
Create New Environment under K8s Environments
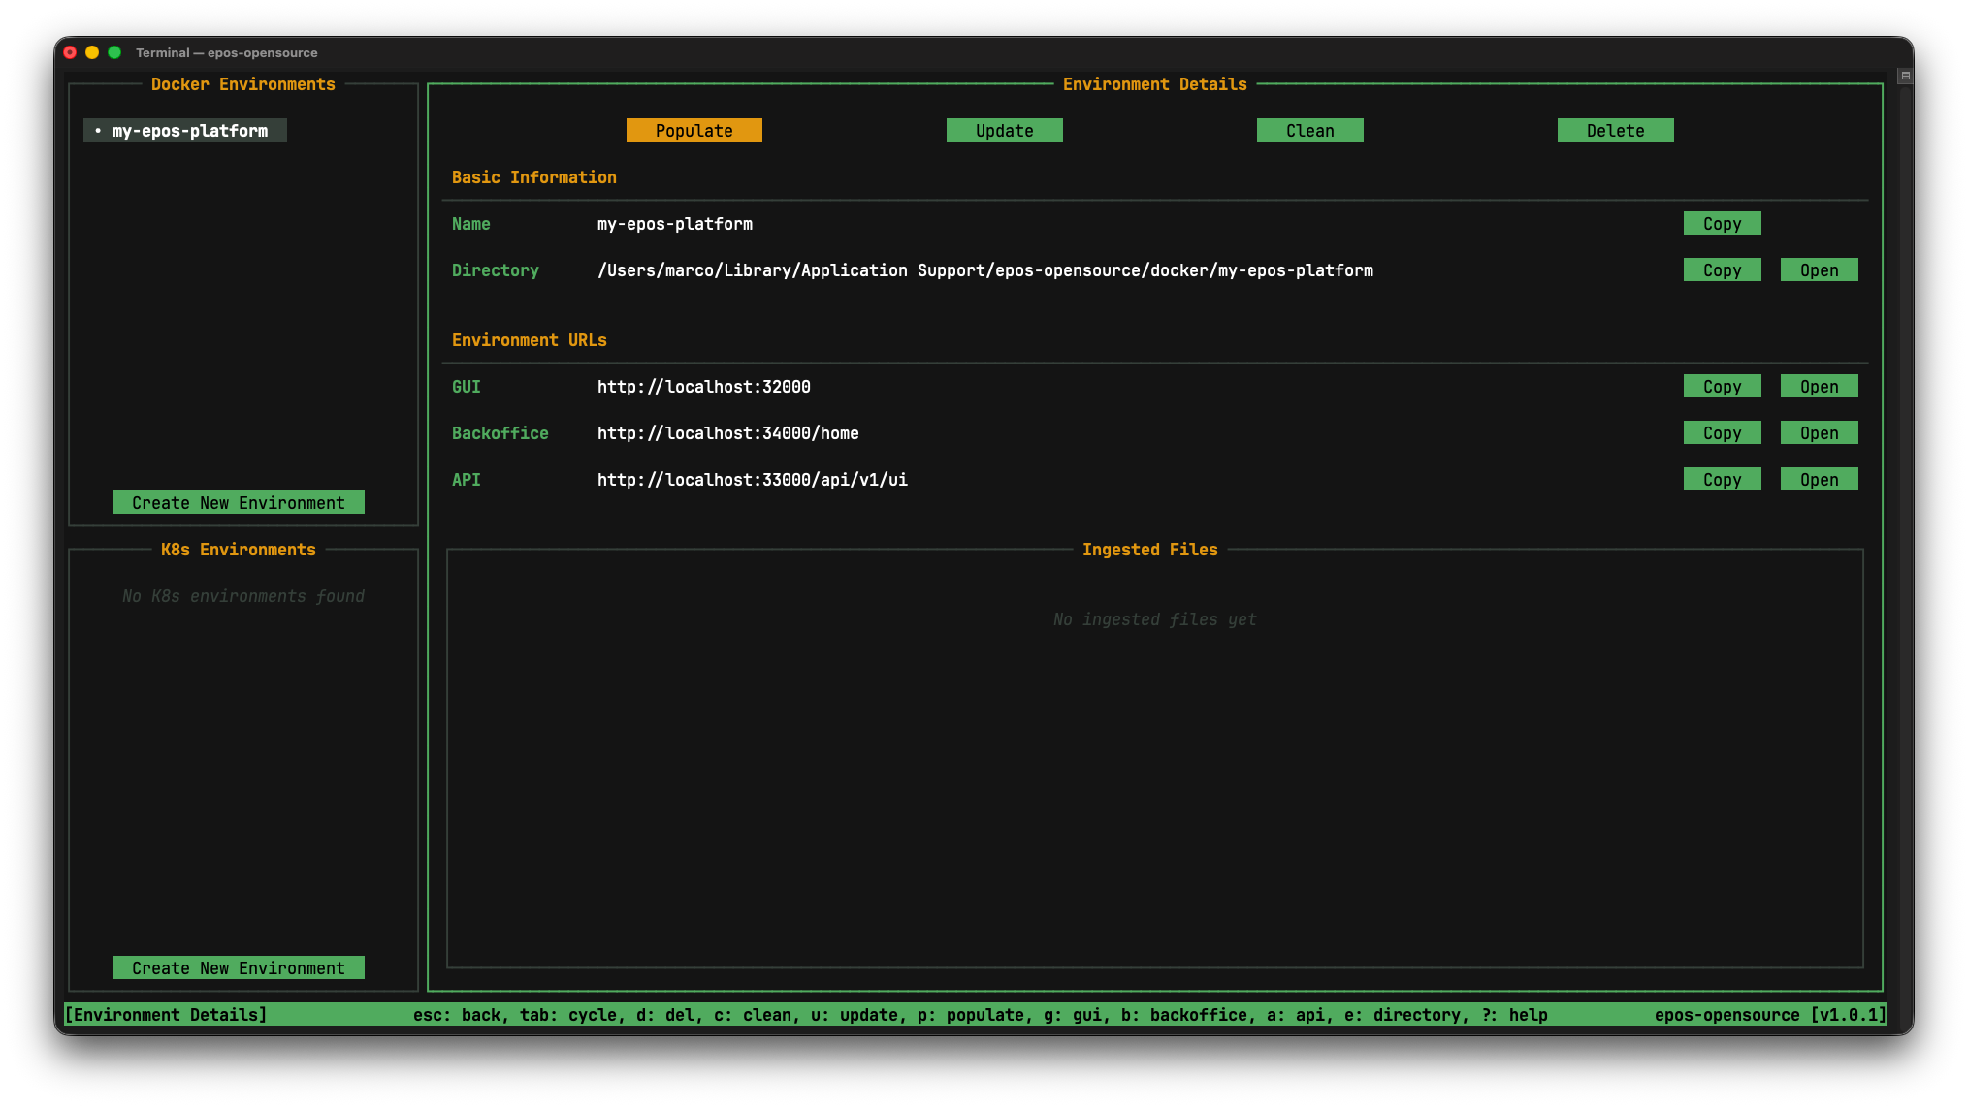click(x=238, y=967)
